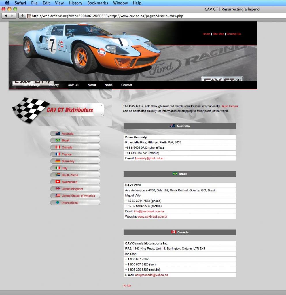Open the File menu
The width and height of the screenshot is (286, 295).
[34, 3]
